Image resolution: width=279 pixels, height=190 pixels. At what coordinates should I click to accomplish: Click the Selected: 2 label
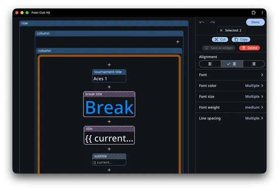point(233,31)
